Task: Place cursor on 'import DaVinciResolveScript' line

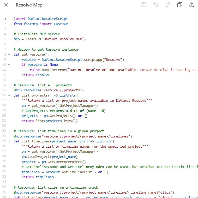Action: [41, 19]
